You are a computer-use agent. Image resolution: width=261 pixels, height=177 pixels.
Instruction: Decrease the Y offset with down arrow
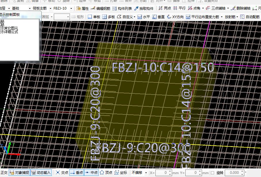200,174
